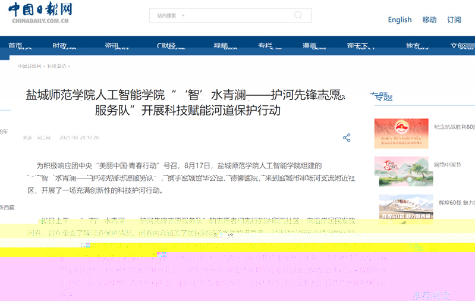Open the 时政 navigation tab
475x301 pixels.
[60, 46]
